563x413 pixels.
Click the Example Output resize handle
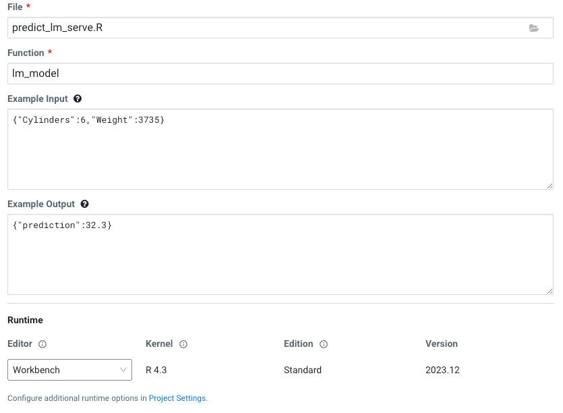coord(550,291)
